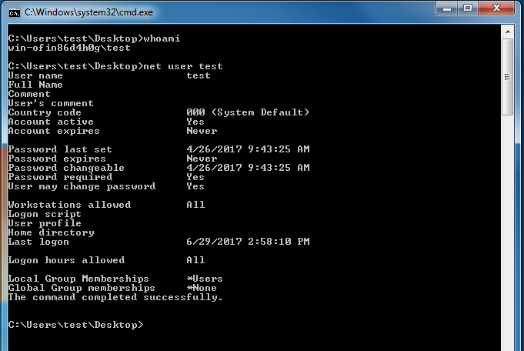Click the "User may change password" label
This screenshot has height=351, width=524.
(x=82, y=186)
